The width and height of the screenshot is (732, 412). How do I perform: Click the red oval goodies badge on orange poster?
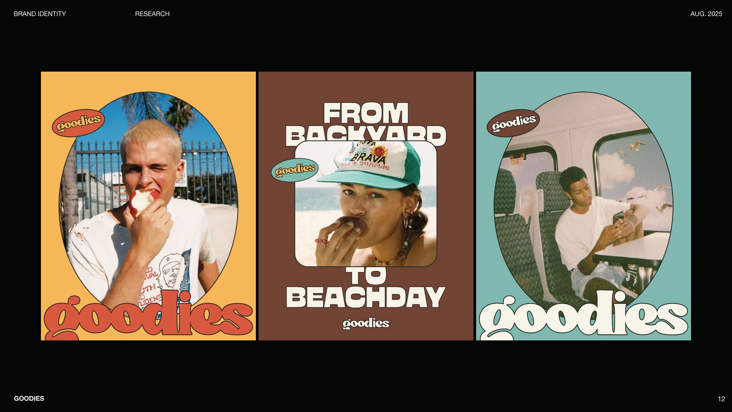pyautogui.click(x=78, y=123)
